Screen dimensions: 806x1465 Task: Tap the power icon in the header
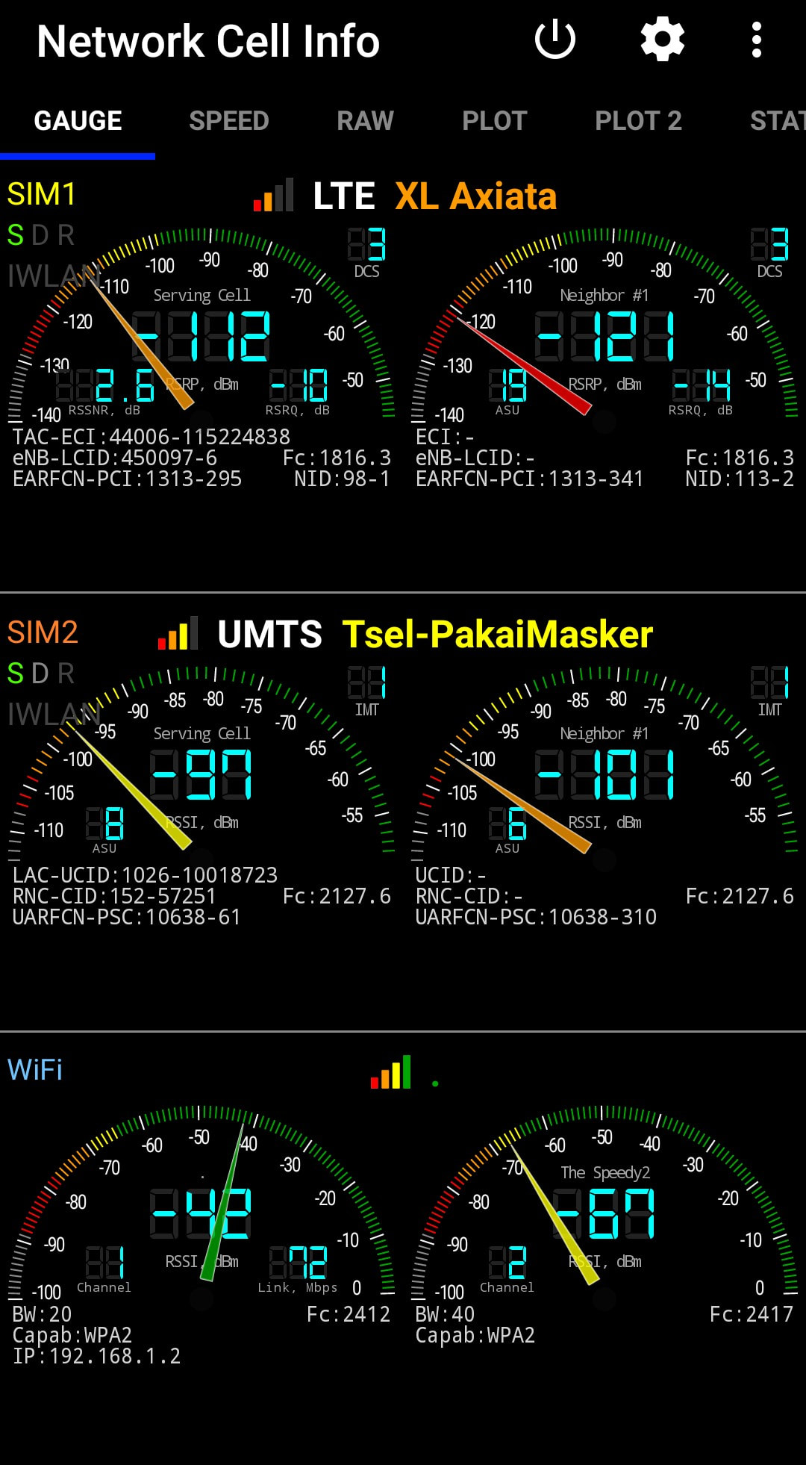555,40
